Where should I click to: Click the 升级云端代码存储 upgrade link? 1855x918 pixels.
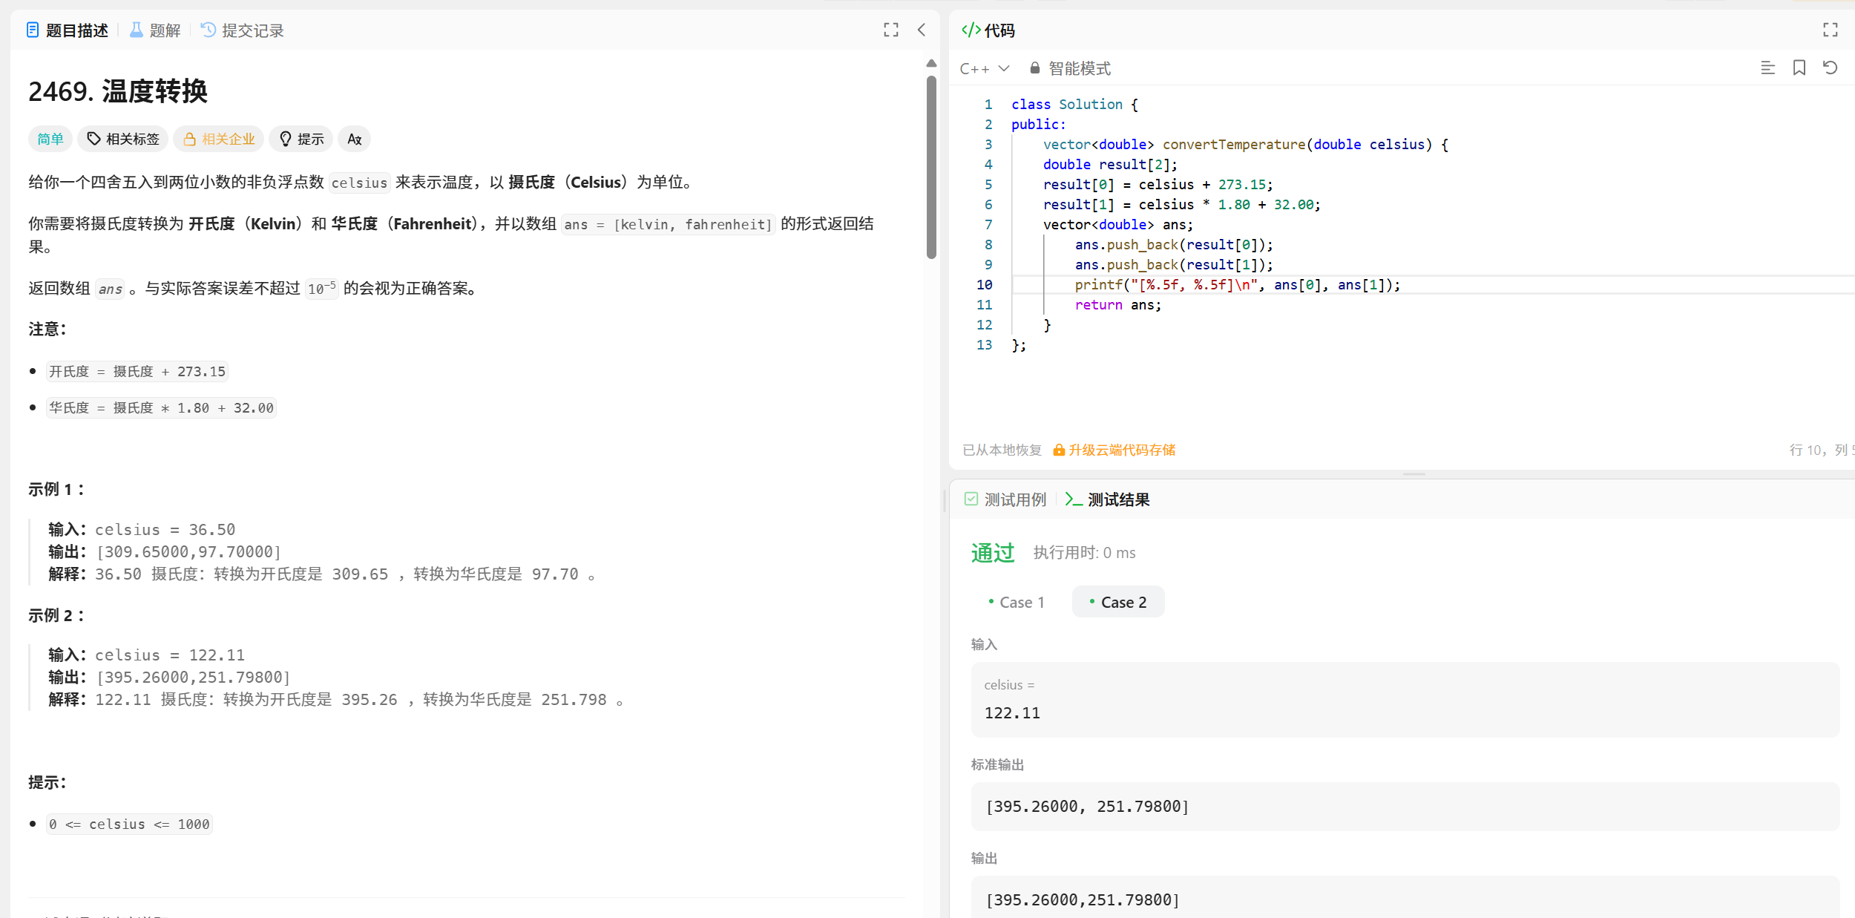tap(1114, 450)
